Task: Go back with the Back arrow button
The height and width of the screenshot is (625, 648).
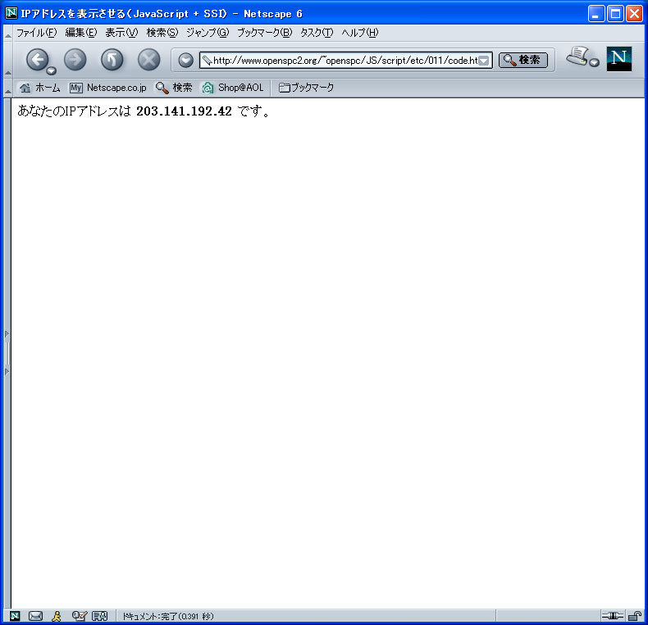Action: [38, 60]
